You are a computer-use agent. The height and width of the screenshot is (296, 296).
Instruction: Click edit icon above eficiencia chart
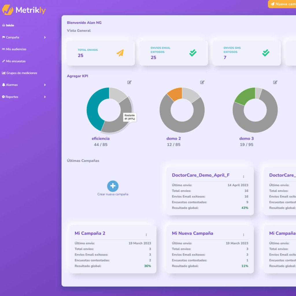(129, 82)
